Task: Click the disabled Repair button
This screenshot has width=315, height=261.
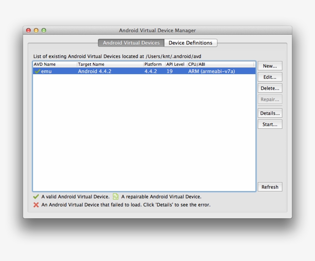Action: point(270,99)
